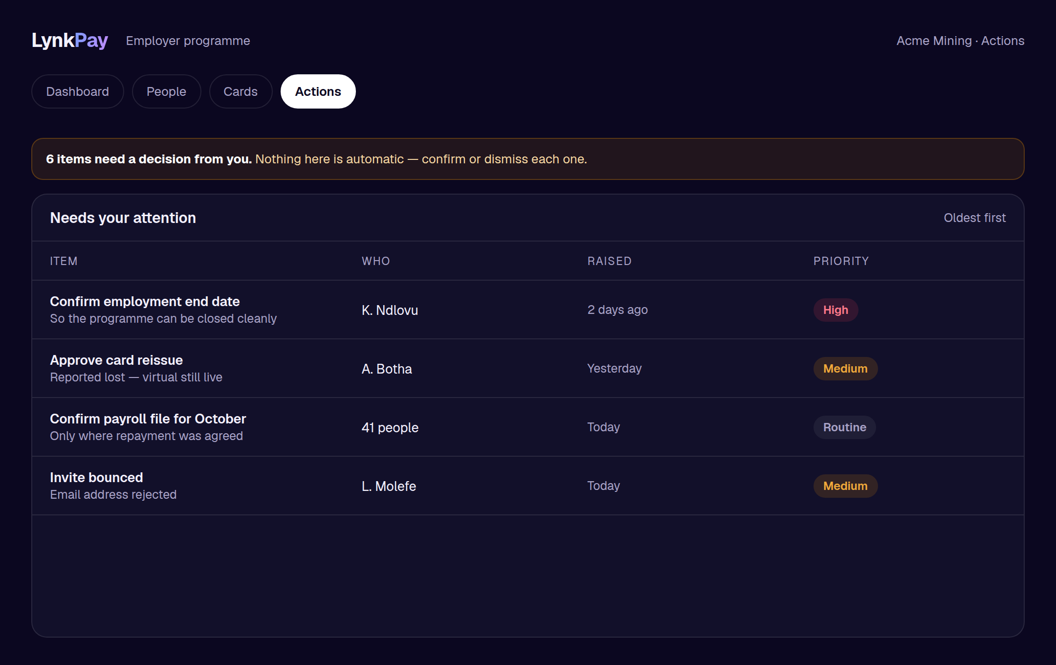Click the PRIORITY column header
This screenshot has width=1056, height=665.
tap(841, 261)
